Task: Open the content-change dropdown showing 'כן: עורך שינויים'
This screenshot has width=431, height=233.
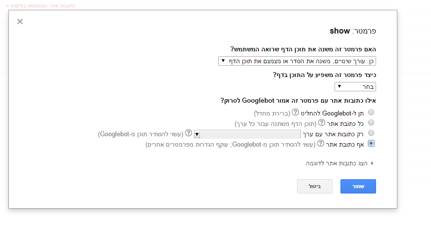Action: click(x=297, y=61)
